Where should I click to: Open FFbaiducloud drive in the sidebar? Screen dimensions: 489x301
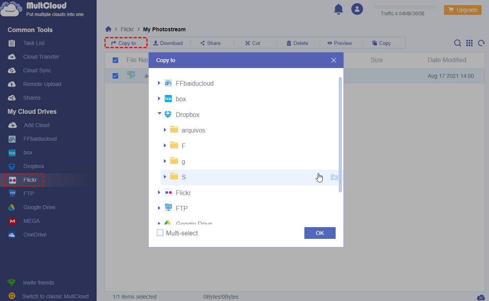pyautogui.click(x=40, y=139)
